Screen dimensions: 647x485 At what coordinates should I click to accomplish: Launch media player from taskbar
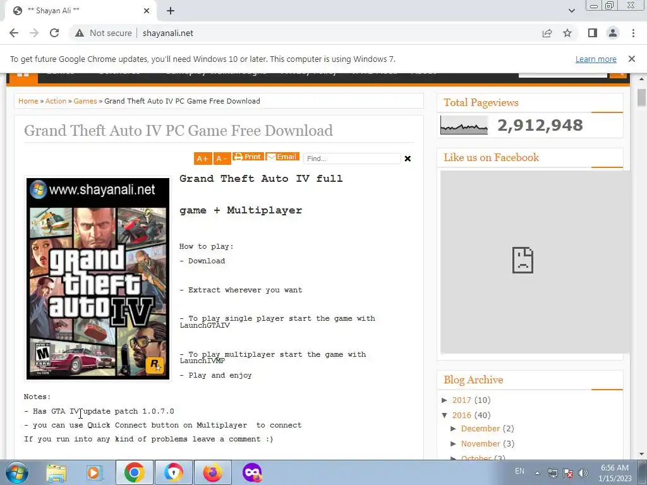click(x=94, y=472)
